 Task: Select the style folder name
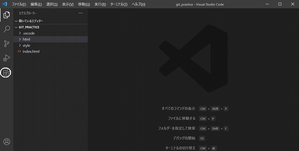point(26,46)
